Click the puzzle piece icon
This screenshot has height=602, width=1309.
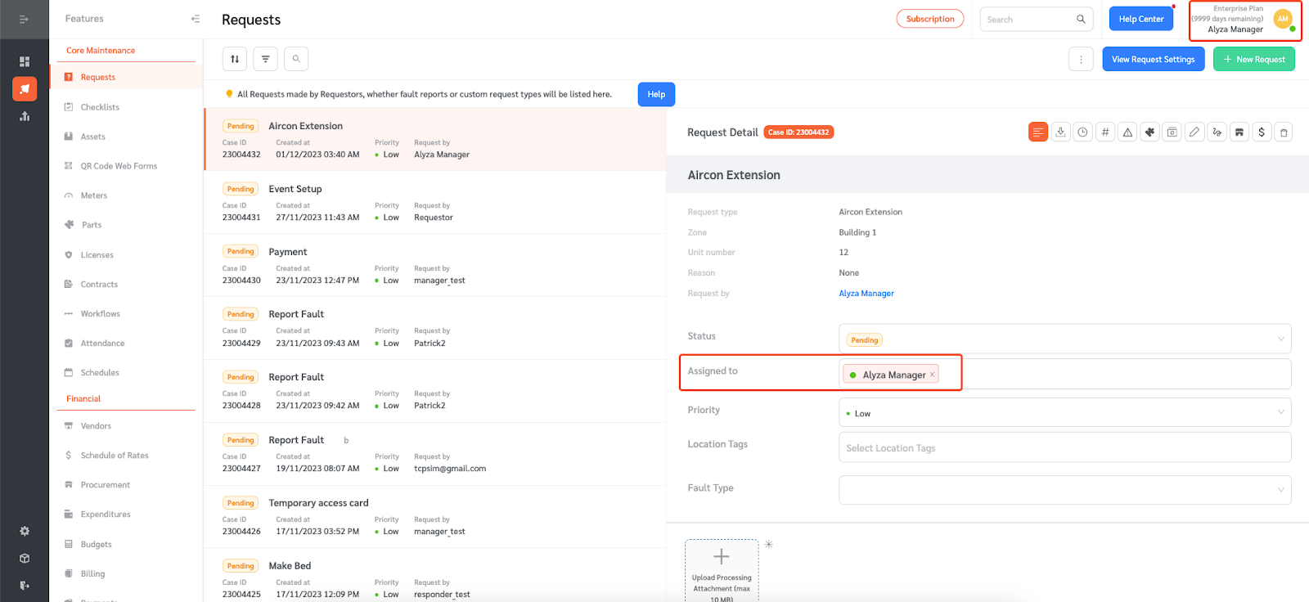tap(1149, 133)
